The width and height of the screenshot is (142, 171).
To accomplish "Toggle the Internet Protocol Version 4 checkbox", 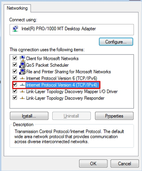I will click(x=15, y=84).
